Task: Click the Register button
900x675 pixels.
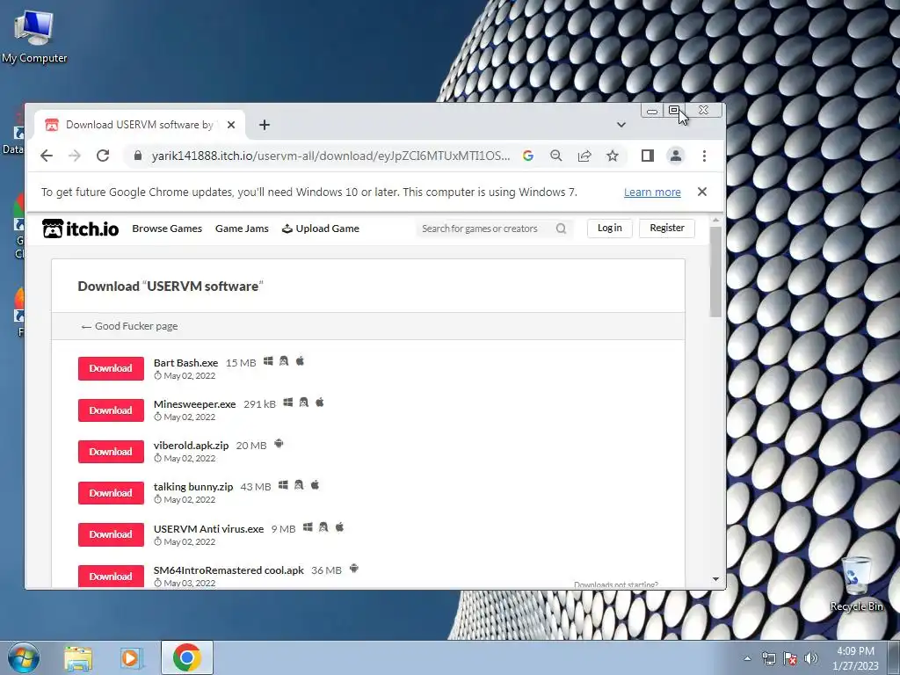Action: point(667,228)
